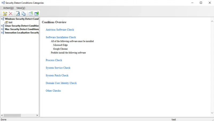Screen dimensions: 214x121
Task: Maximize the Security Detect Conditions Categories window
Action: pyautogui.click(x=201, y=3)
